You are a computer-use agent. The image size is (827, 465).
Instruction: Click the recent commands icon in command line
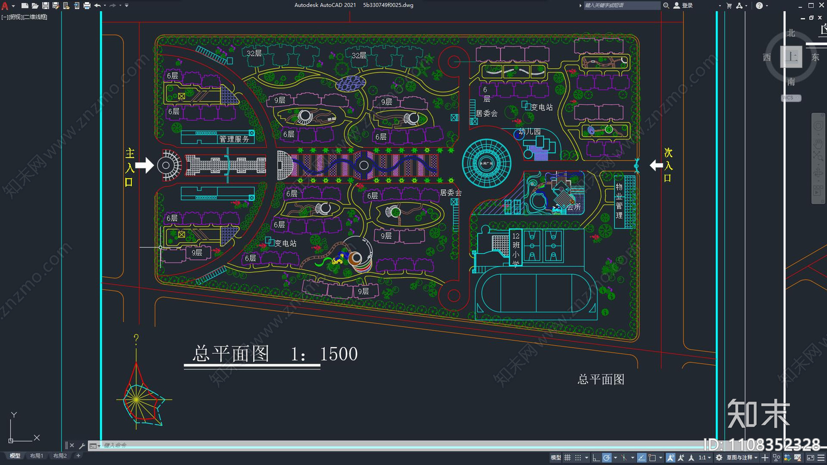tap(93, 445)
